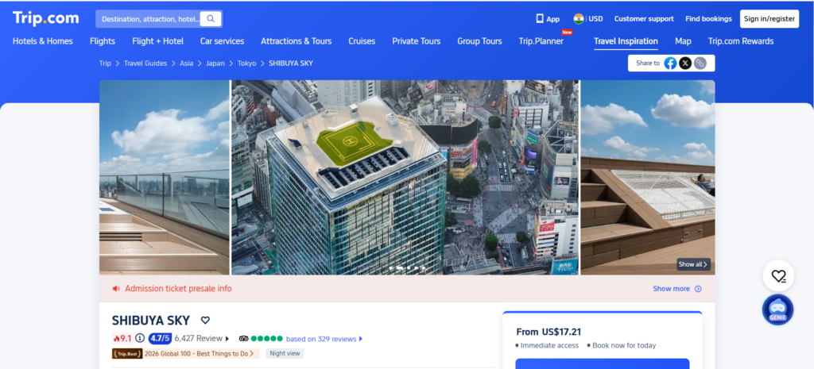Click the SHIBUYA SKY heading
Viewport: 814px width, 369px height.
coord(151,321)
